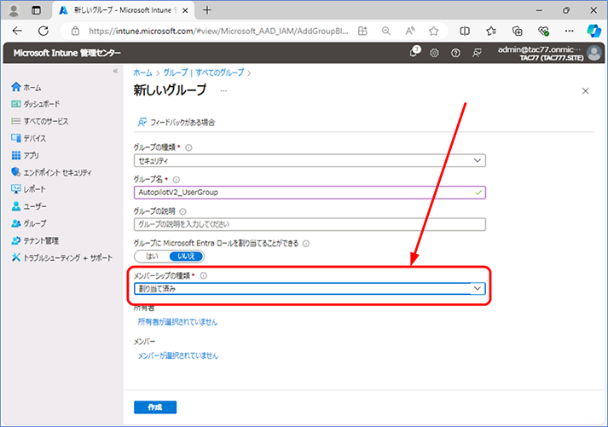Close the 新しいグループ blade
The width and height of the screenshot is (608, 427).
(x=586, y=90)
